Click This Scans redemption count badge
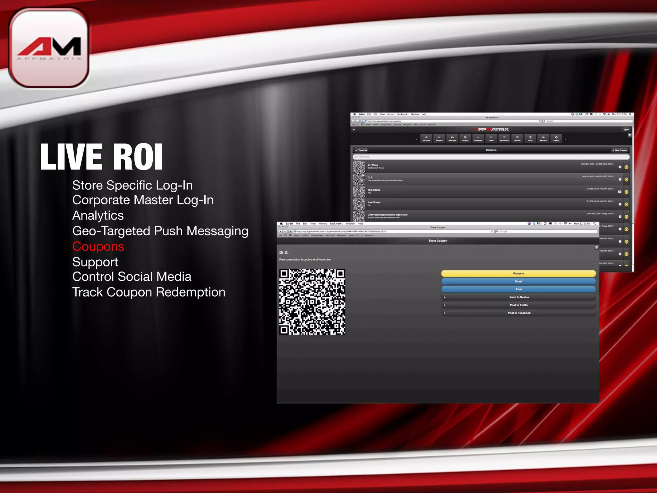This screenshot has width=657, height=493. pos(620,192)
